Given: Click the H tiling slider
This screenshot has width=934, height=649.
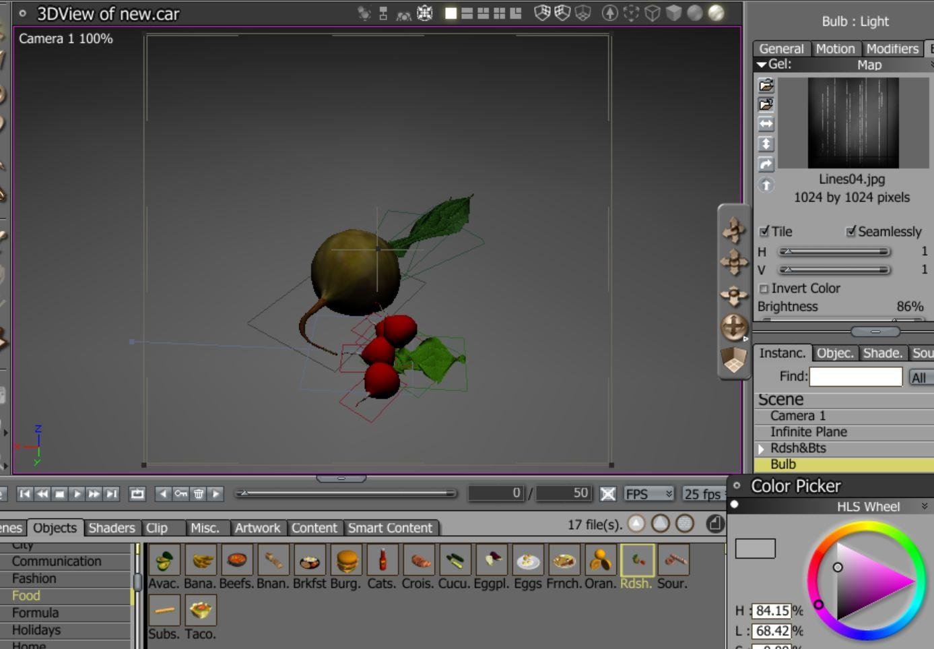Looking at the screenshot, I should click(834, 251).
